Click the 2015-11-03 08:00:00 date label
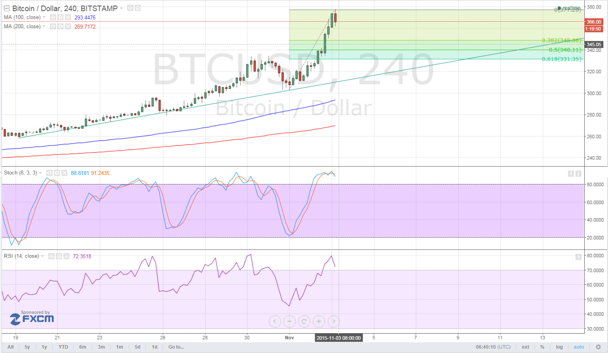The height and width of the screenshot is (353, 608). coord(338,338)
